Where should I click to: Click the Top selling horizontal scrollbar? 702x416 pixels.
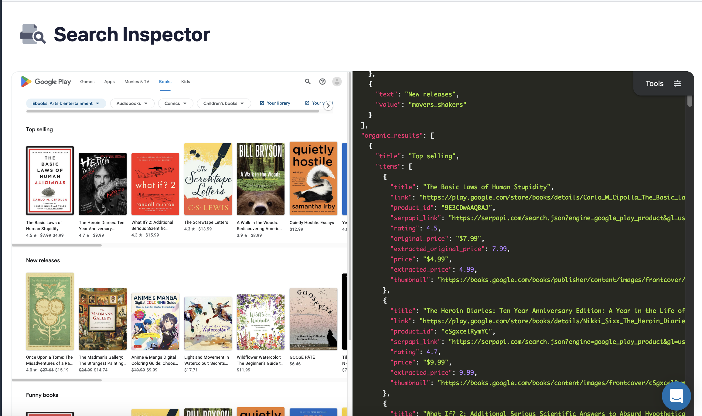click(x=57, y=245)
